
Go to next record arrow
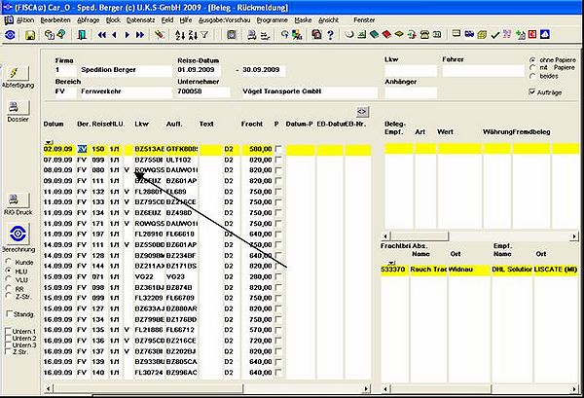click(127, 35)
